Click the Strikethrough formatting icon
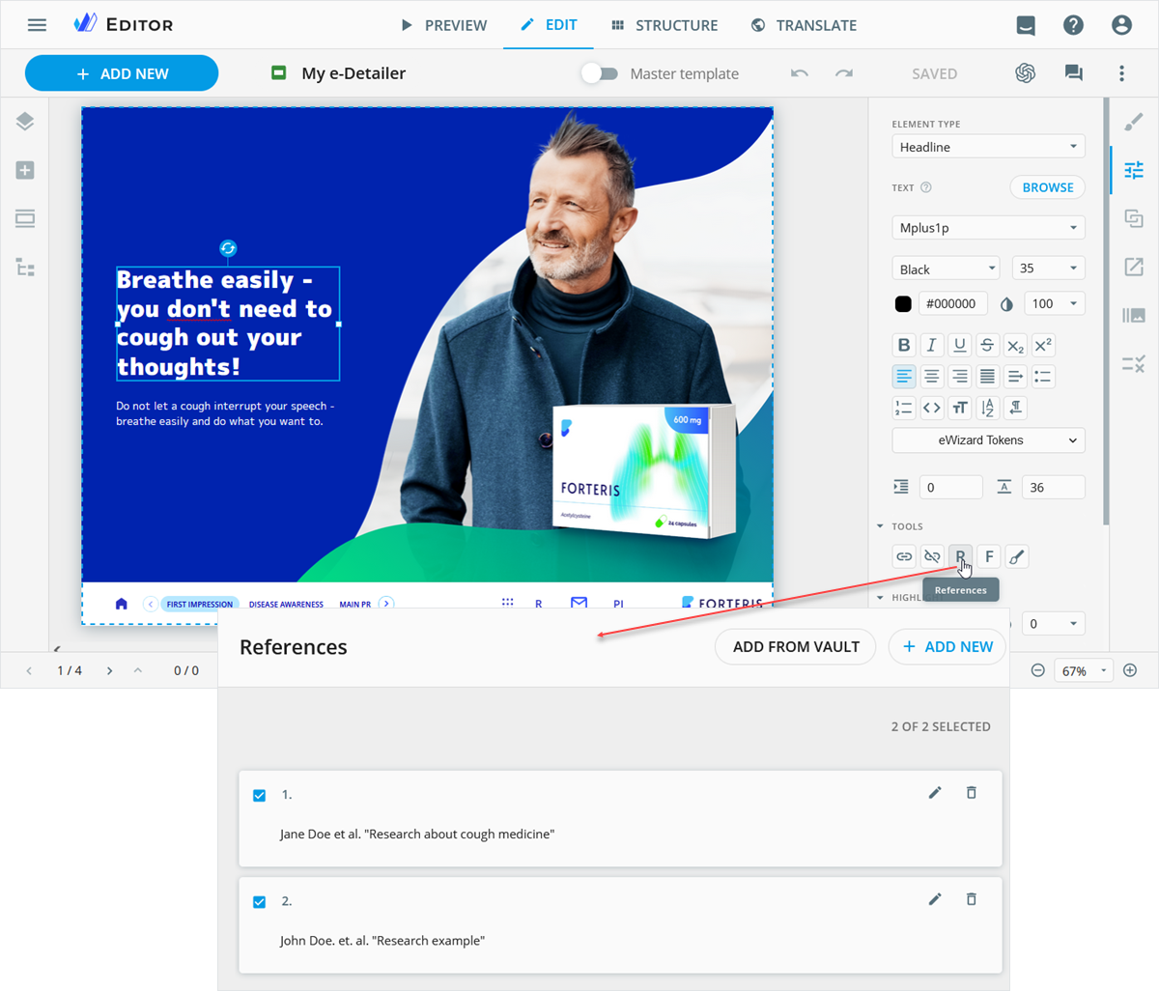 tap(987, 345)
